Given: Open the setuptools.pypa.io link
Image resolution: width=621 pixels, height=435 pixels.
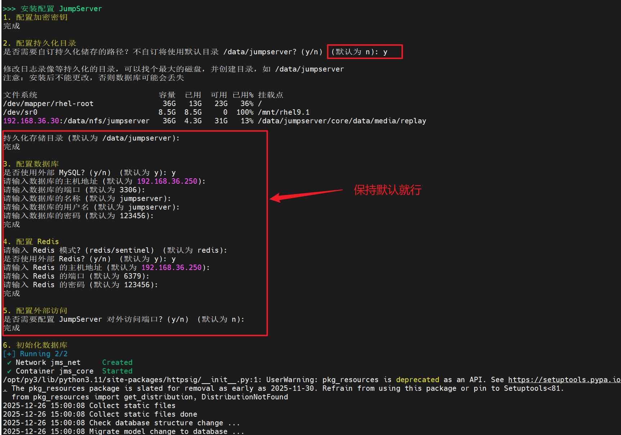Looking at the screenshot, I should tap(563, 380).
